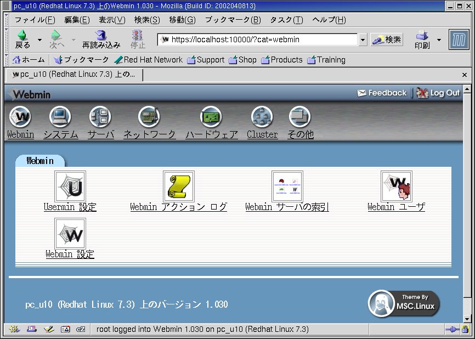Open the 移動(G) menu
Screen dimensions: 475x339
point(182,20)
